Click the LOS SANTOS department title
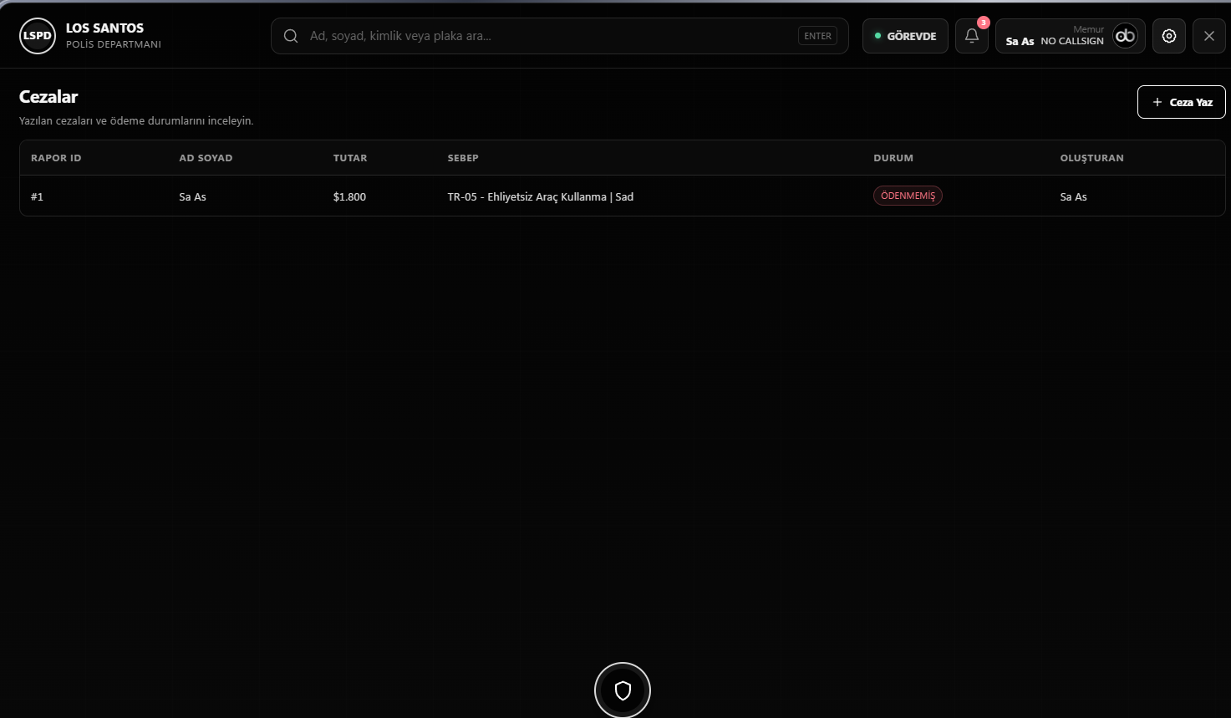The image size is (1231, 718). [x=104, y=28]
